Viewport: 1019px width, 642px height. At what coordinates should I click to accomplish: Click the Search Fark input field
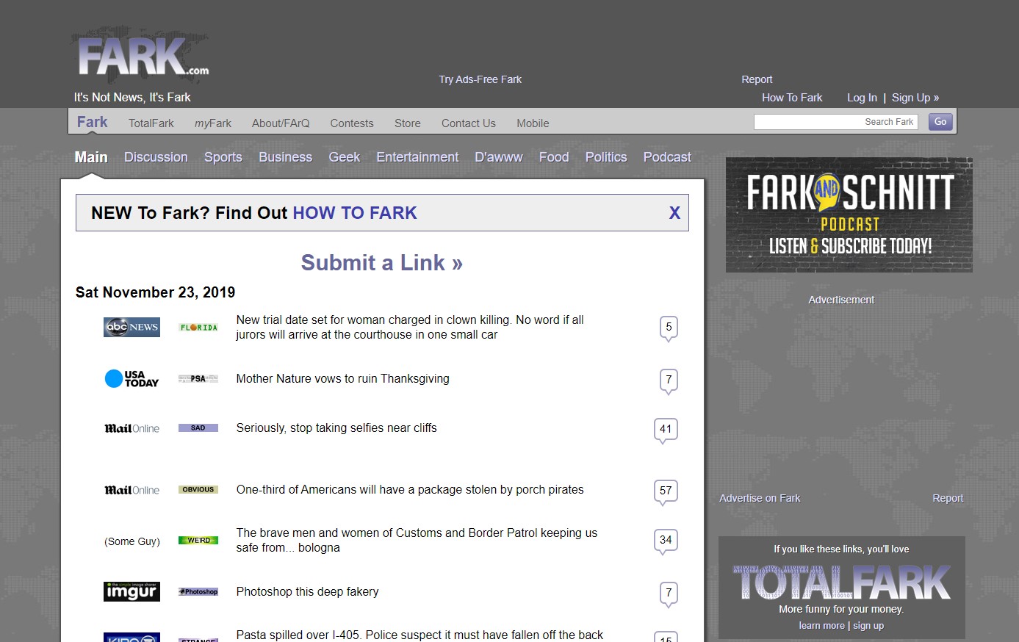click(836, 122)
